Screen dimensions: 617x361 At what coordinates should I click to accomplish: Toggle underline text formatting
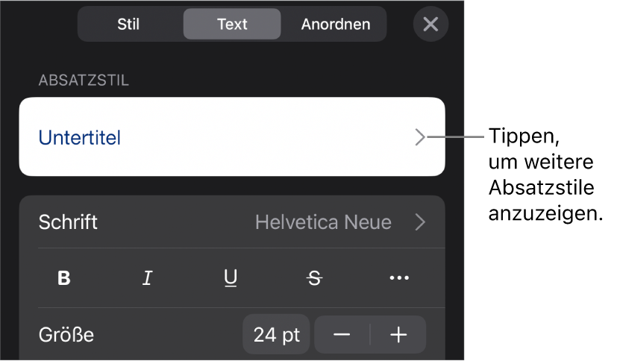tap(231, 278)
